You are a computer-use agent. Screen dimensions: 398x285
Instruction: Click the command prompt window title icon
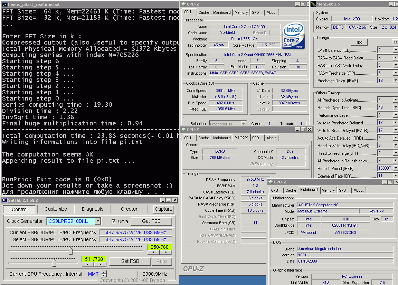(x=4, y=4)
